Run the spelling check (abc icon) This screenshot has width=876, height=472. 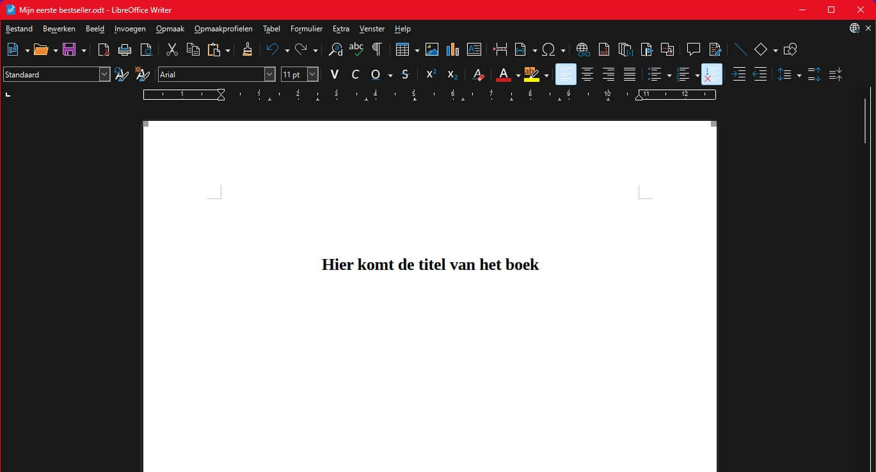coord(356,49)
